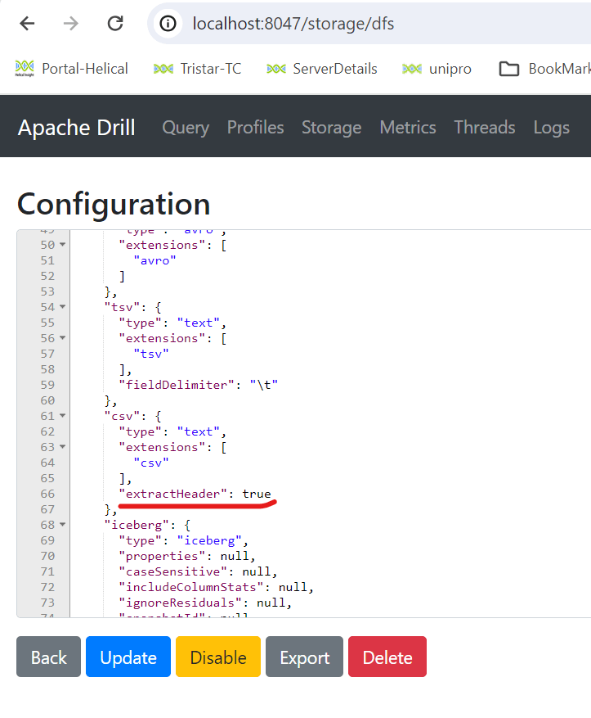Collapse the fold arrow at line 63
591x718 pixels.
[63, 447]
